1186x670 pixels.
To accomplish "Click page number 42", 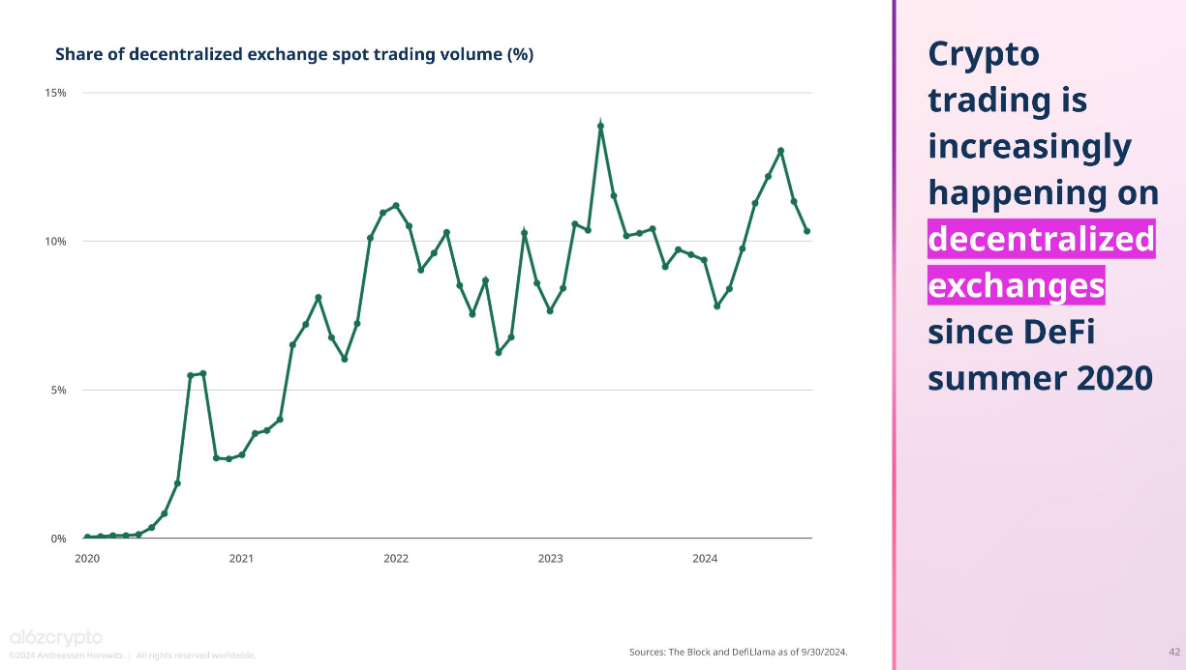I will [x=1173, y=651].
